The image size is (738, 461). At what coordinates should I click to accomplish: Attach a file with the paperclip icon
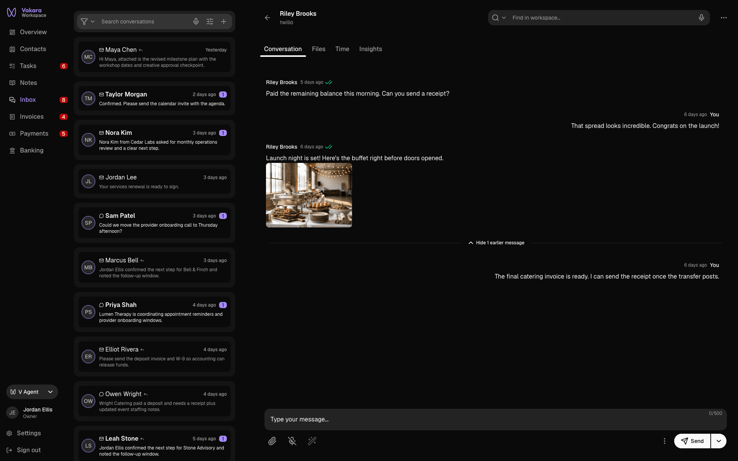click(272, 441)
